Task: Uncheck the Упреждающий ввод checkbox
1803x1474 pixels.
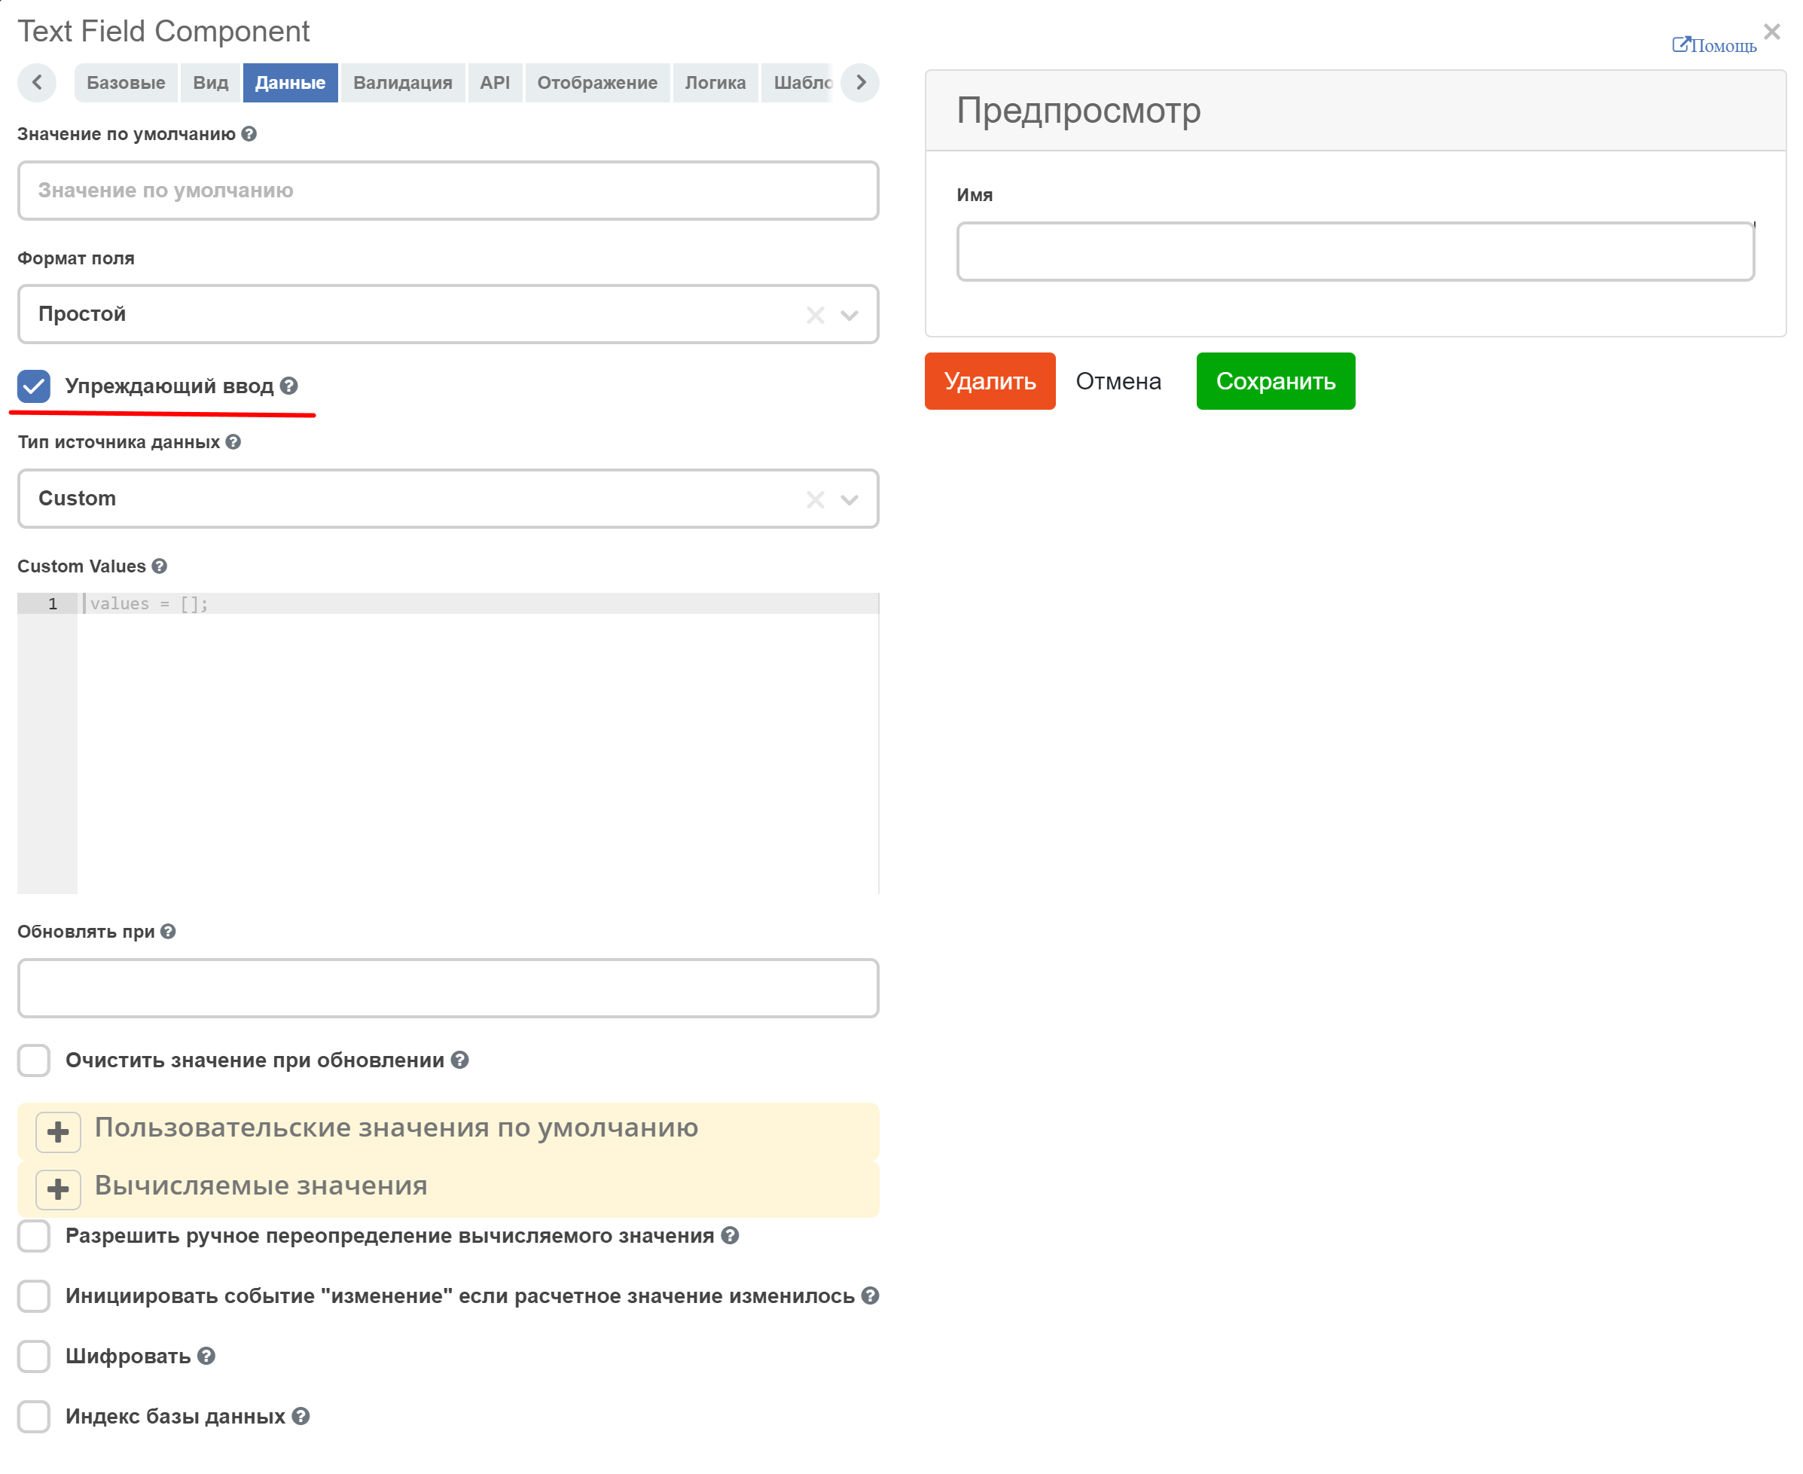Action: tap(34, 386)
